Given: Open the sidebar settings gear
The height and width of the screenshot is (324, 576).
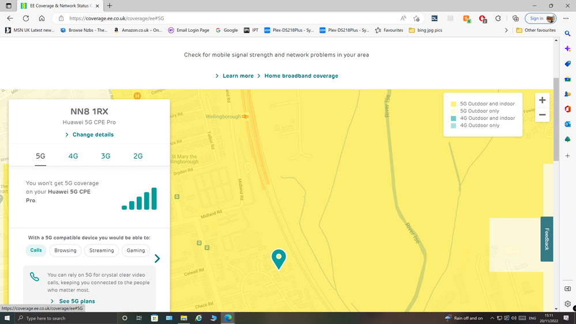Looking at the screenshot, I should [567, 304].
